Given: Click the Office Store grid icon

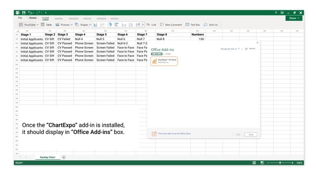Looking at the screenshot, I should point(154,133).
